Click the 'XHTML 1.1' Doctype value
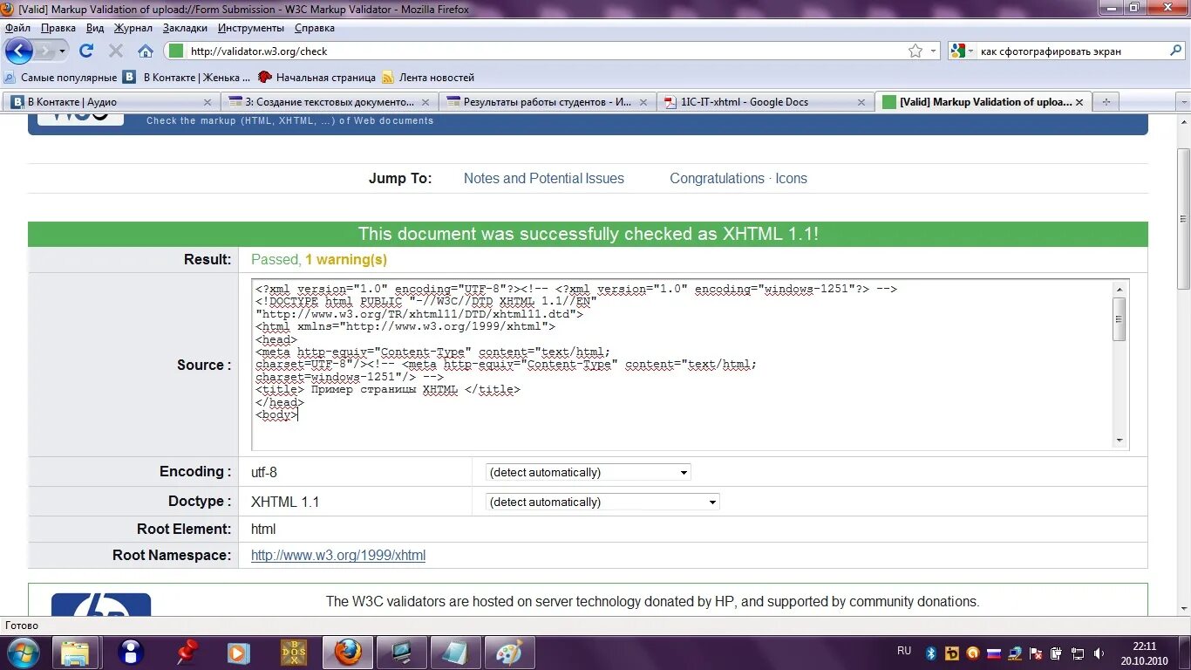This screenshot has width=1191, height=670. point(285,502)
